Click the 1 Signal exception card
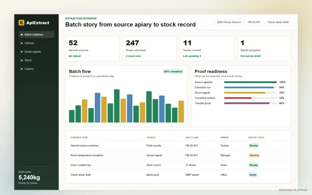 tap(264, 48)
